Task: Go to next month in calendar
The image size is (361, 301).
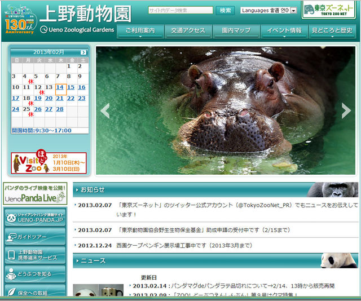Action: [83, 52]
